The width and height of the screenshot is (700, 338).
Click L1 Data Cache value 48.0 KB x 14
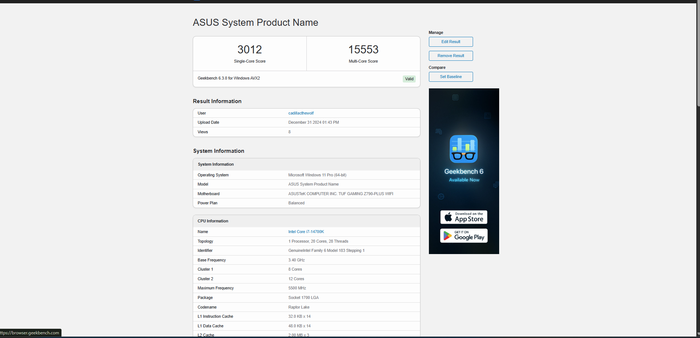(299, 326)
